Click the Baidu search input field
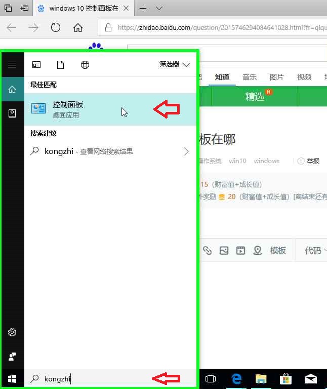This screenshot has height=389, width=327. [x=263, y=53]
